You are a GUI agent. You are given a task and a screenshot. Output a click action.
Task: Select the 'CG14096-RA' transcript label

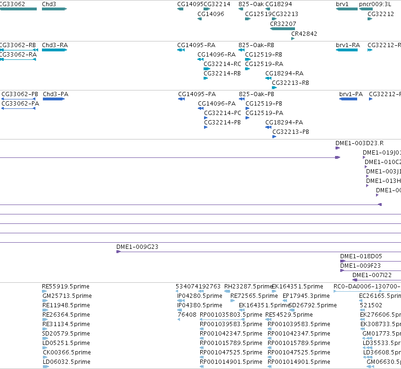(x=217, y=55)
